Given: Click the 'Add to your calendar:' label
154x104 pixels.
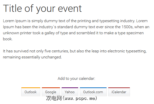Looking at the screenshot, I should (76, 79).
